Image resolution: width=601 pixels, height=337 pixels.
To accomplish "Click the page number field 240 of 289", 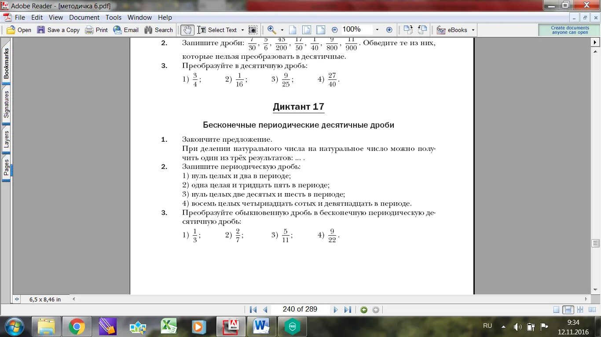I will pos(300,309).
